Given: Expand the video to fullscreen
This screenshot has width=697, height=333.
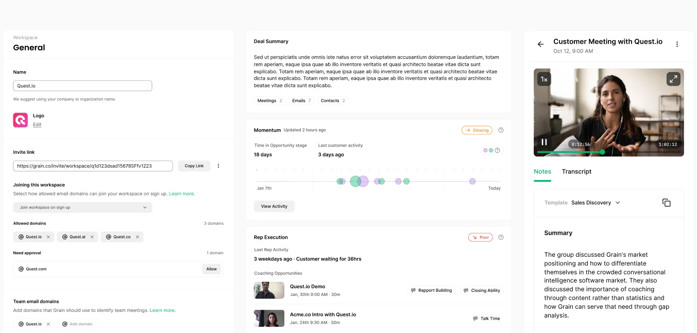Looking at the screenshot, I should (673, 79).
